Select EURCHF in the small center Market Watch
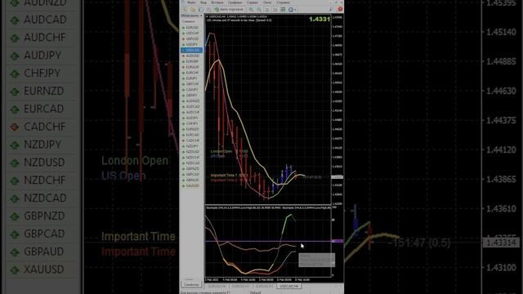Image resolution: width=523 pixels, height=294 pixels. [191, 73]
